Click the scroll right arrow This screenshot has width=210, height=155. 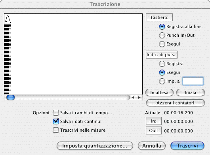(139, 98)
